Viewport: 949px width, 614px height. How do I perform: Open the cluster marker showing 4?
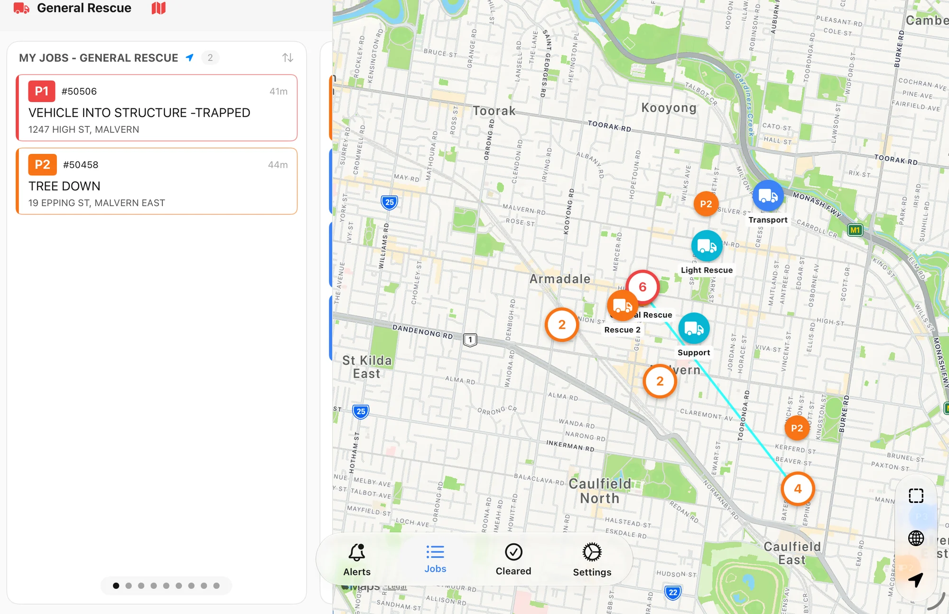coord(798,489)
